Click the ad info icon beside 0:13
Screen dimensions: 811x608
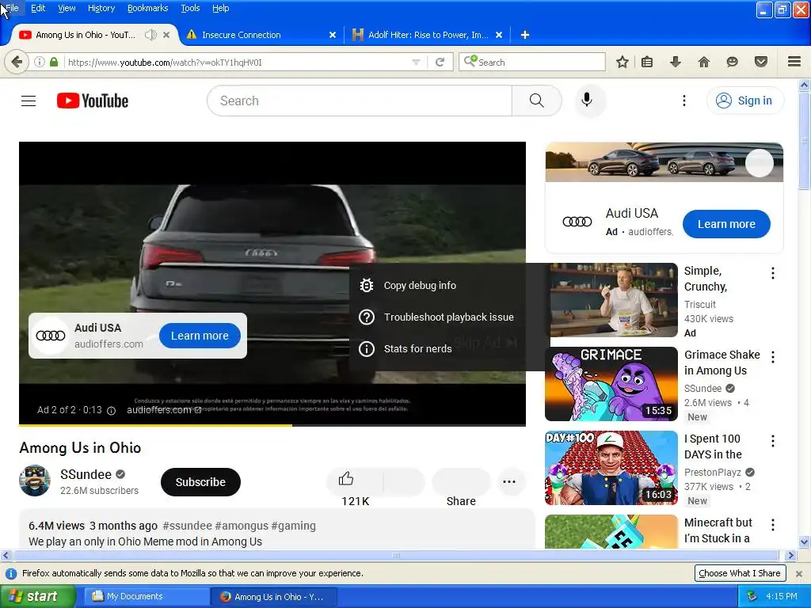pos(111,411)
